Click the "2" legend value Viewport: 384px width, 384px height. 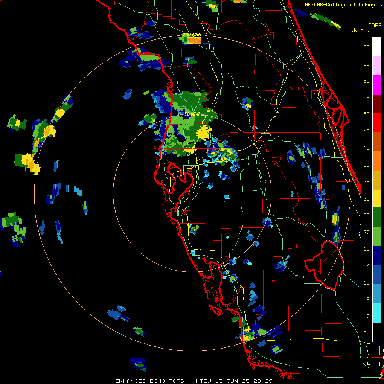click(x=368, y=317)
